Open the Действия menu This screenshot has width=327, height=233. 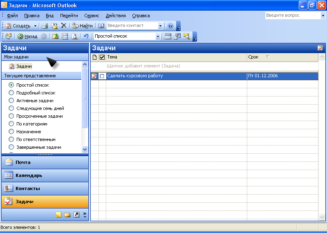[116, 16]
